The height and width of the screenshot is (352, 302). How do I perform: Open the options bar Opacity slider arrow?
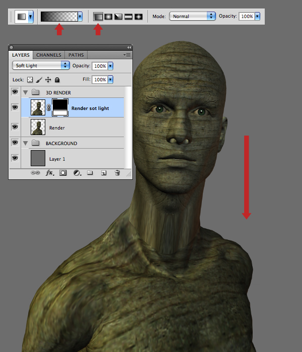[x=257, y=17]
